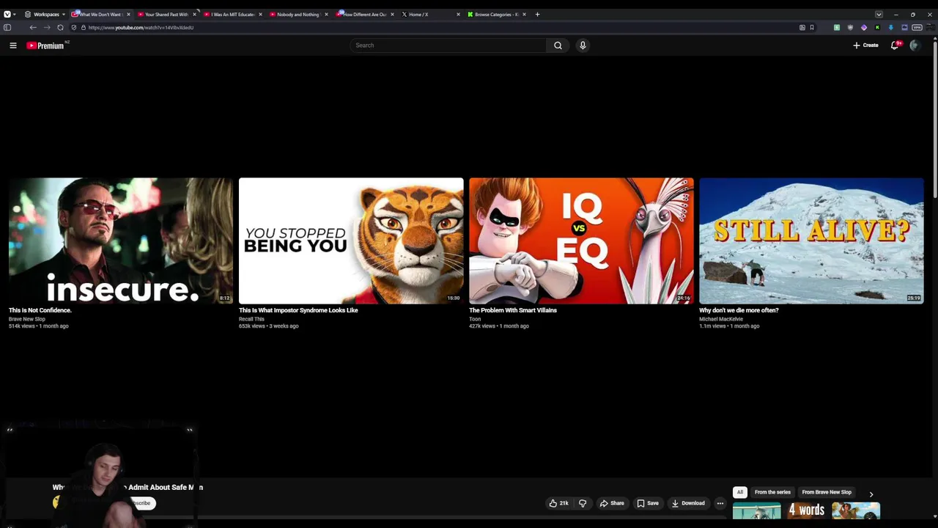This screenshot has height=528, width=938.
Task: Show more filter chips with right chevron
Action: [871, 494]
